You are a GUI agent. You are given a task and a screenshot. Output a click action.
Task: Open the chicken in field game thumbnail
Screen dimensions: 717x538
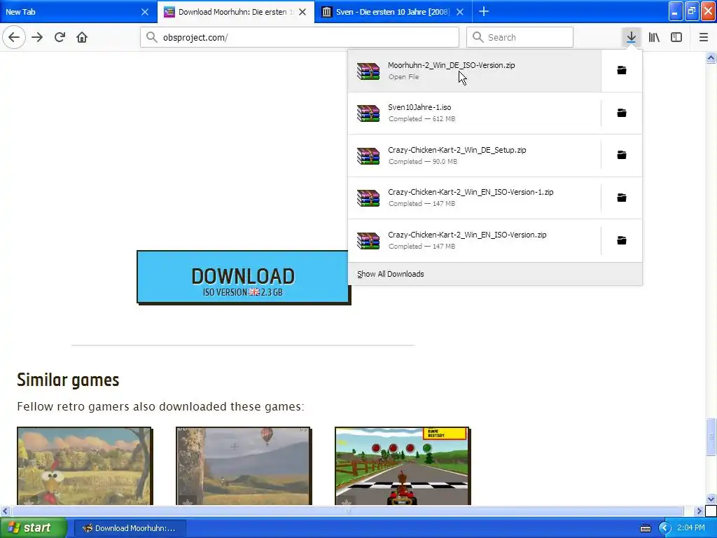(x=85, y=466)
